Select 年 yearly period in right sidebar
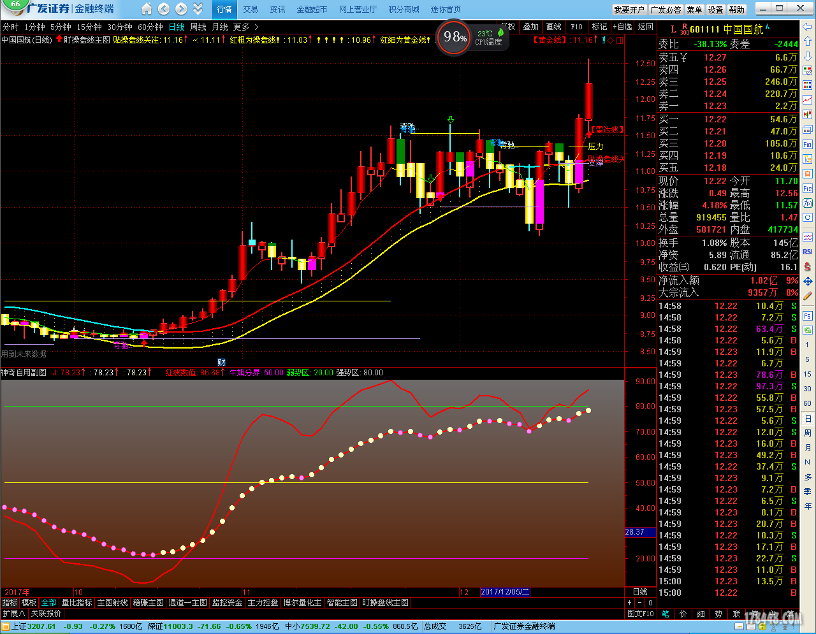 (808, 506)
